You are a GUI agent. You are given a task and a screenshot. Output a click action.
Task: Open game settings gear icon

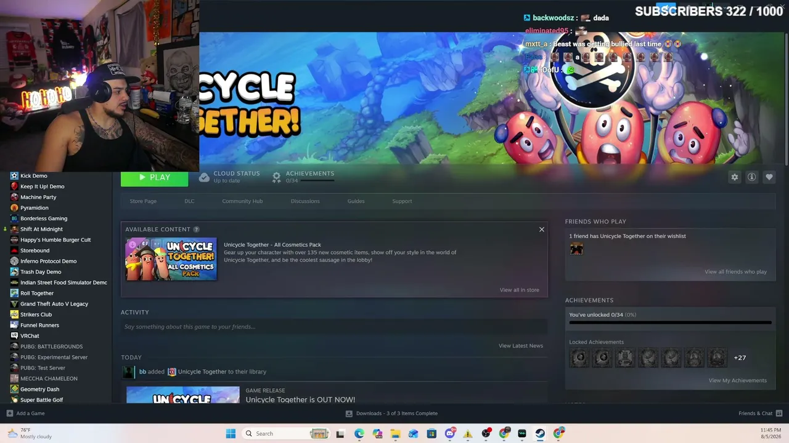pos(734,177)
